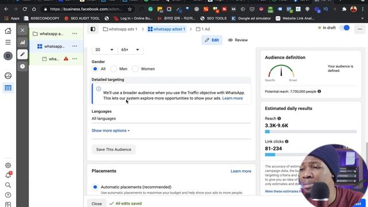The image size is (368, 207).
Task: View the warning triangle on the ad
Action: click(x=66, y=59)
